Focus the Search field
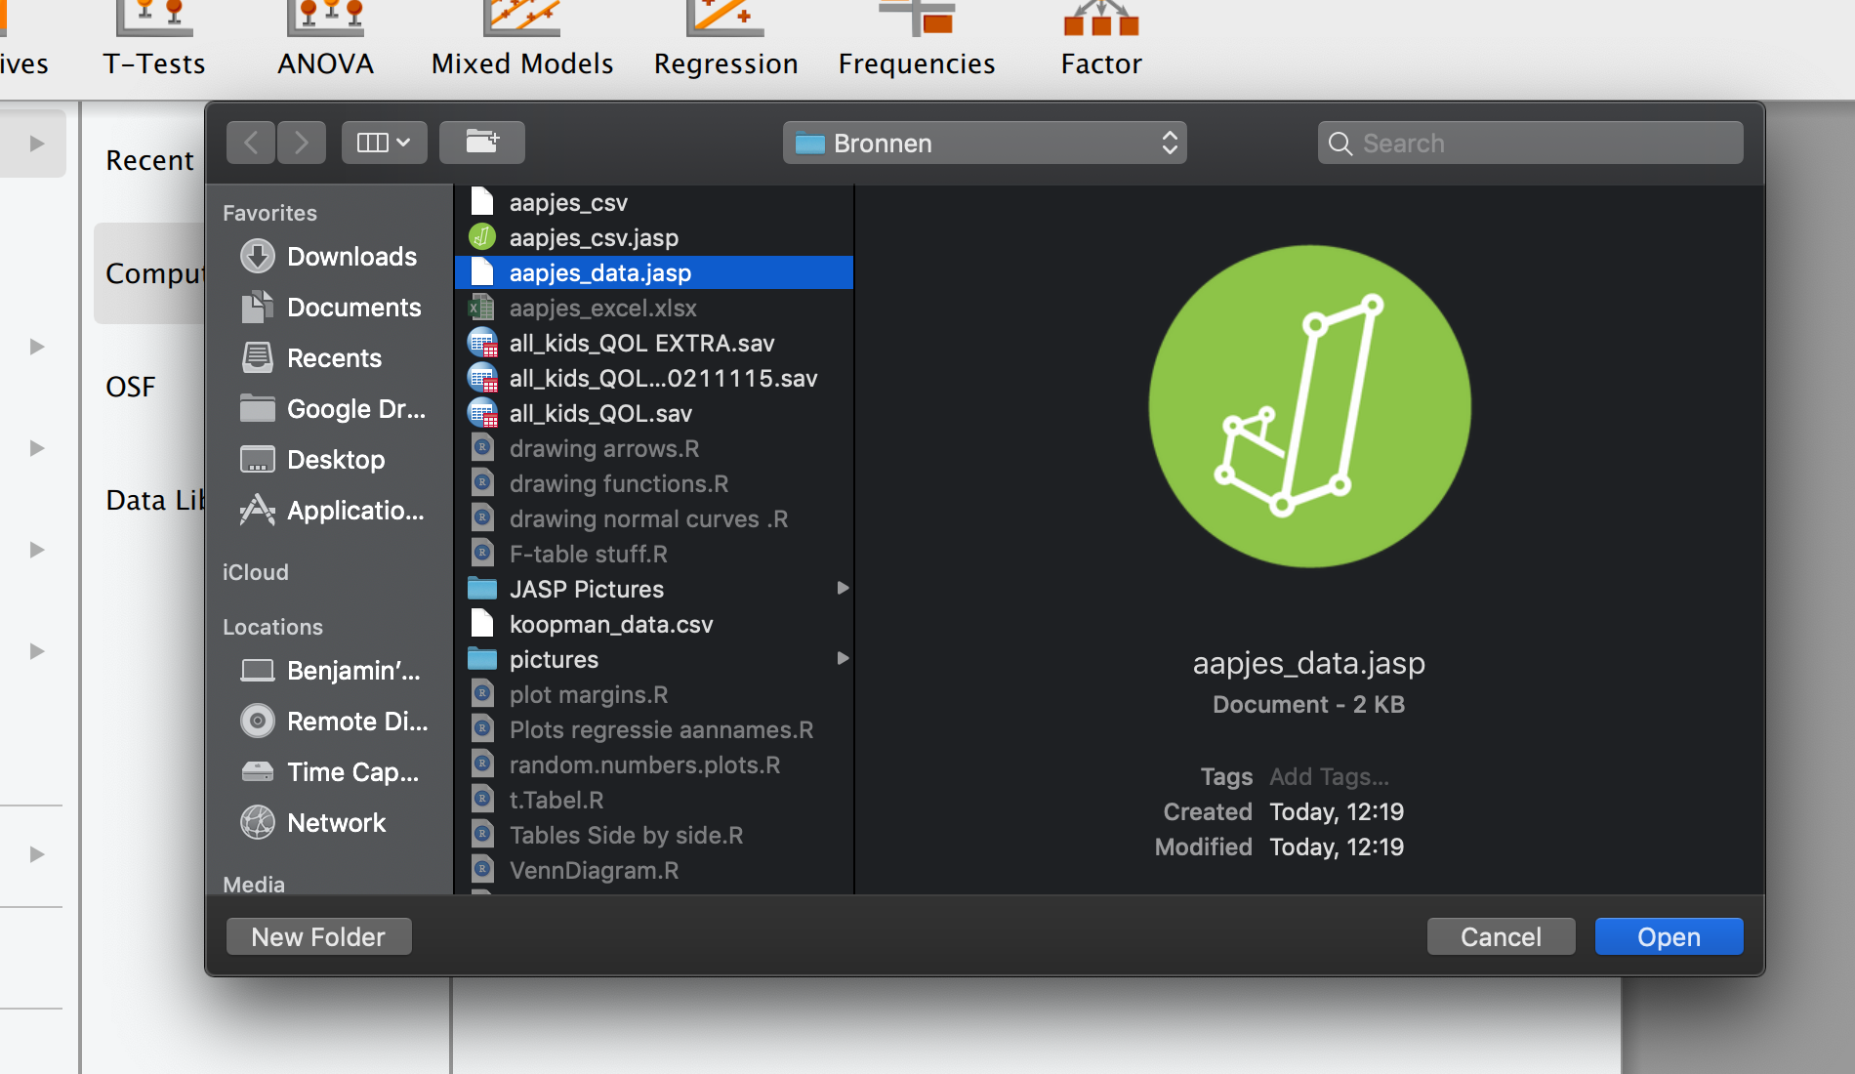This screenshot has height=1074, width=1855. click(1530, 143)
